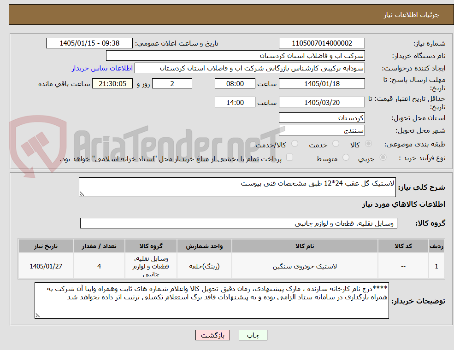This screenshot has height=350, width=454.
Task: Click the واحد شمارش column header
Action: coord(204,246)
